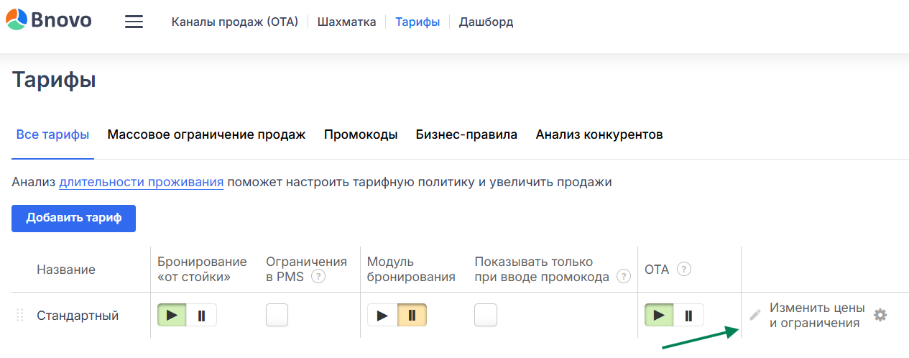Viewport: 909px width, 358px height.
Task: Enable play in OTA column
Action: (x=659, y=315)
